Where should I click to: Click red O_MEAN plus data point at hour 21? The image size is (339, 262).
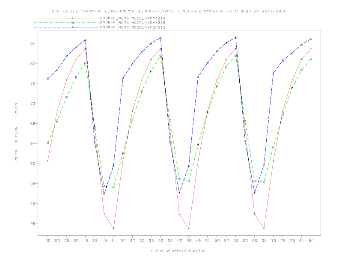pyautogui.click(x=113, y=228)
